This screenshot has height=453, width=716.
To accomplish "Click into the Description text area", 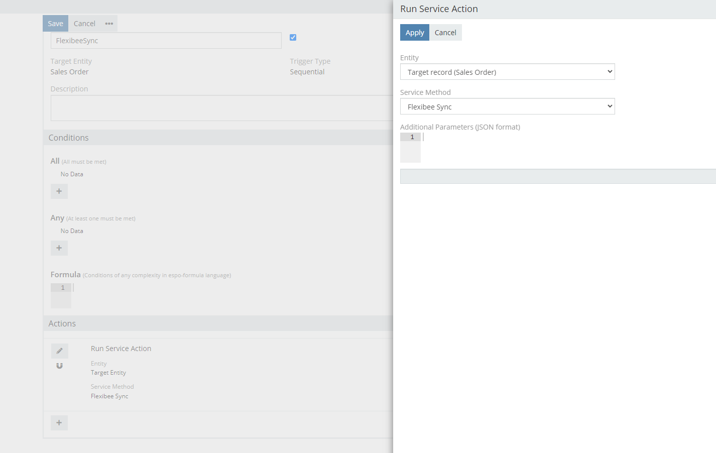I will (221, 108).
